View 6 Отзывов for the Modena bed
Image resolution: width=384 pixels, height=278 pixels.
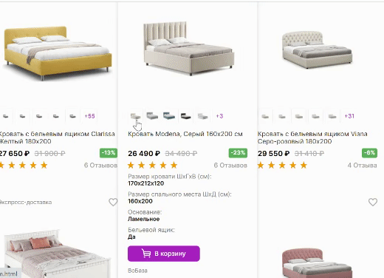pos(230,166)
